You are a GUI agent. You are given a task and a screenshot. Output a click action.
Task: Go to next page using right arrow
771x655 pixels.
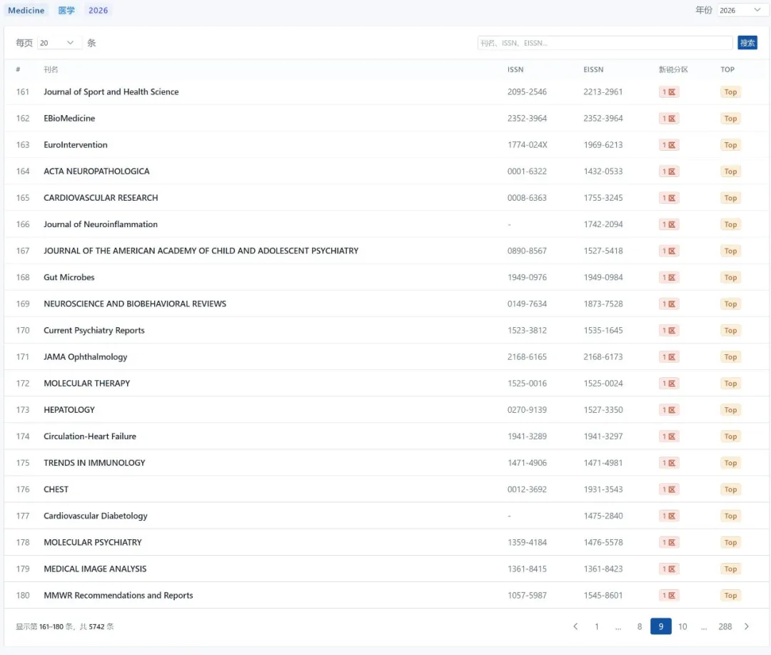point(747,626)
